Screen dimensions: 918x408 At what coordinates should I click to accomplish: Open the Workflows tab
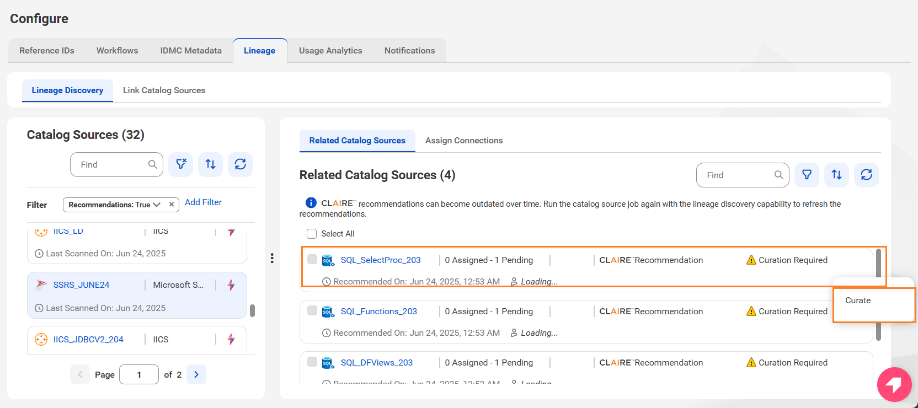pos(118,50)
